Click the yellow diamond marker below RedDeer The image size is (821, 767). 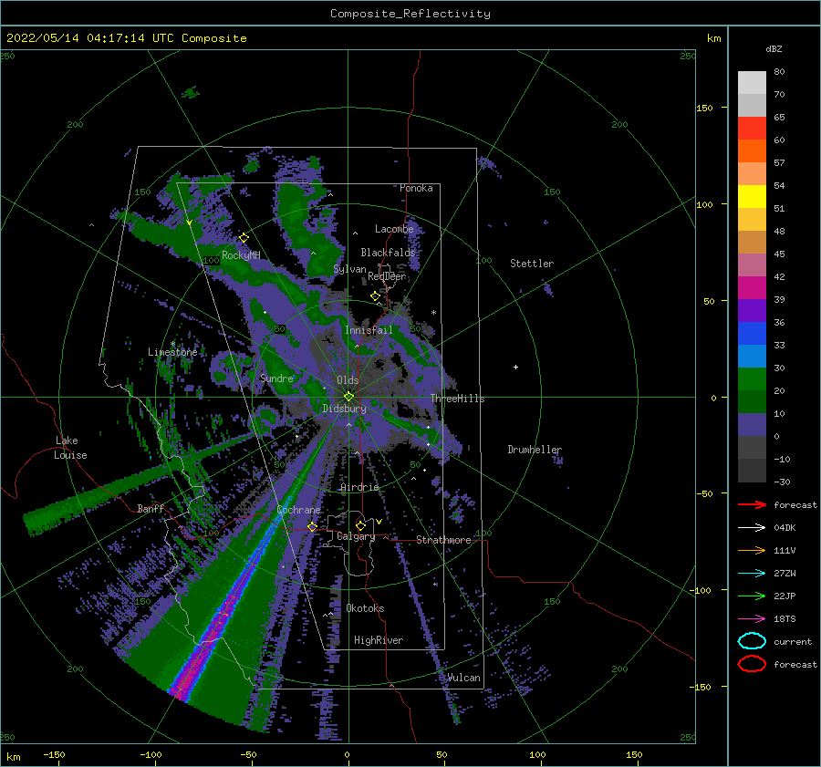point(376,295)
